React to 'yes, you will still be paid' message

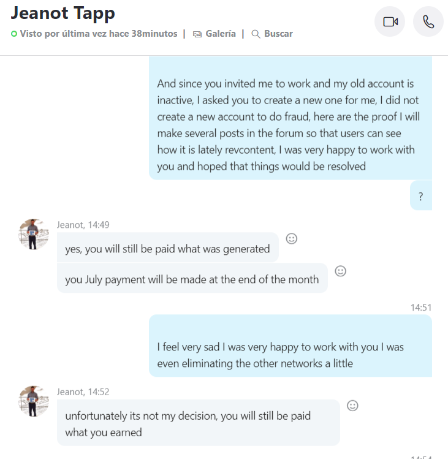(292, 239)
